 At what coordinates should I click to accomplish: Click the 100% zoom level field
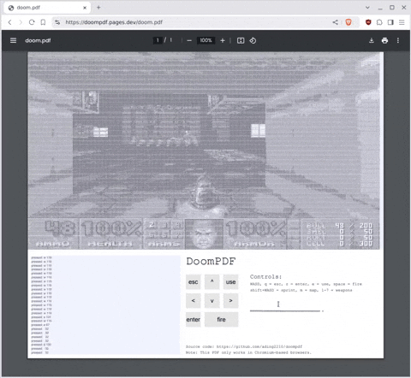[x=205, y=40]
